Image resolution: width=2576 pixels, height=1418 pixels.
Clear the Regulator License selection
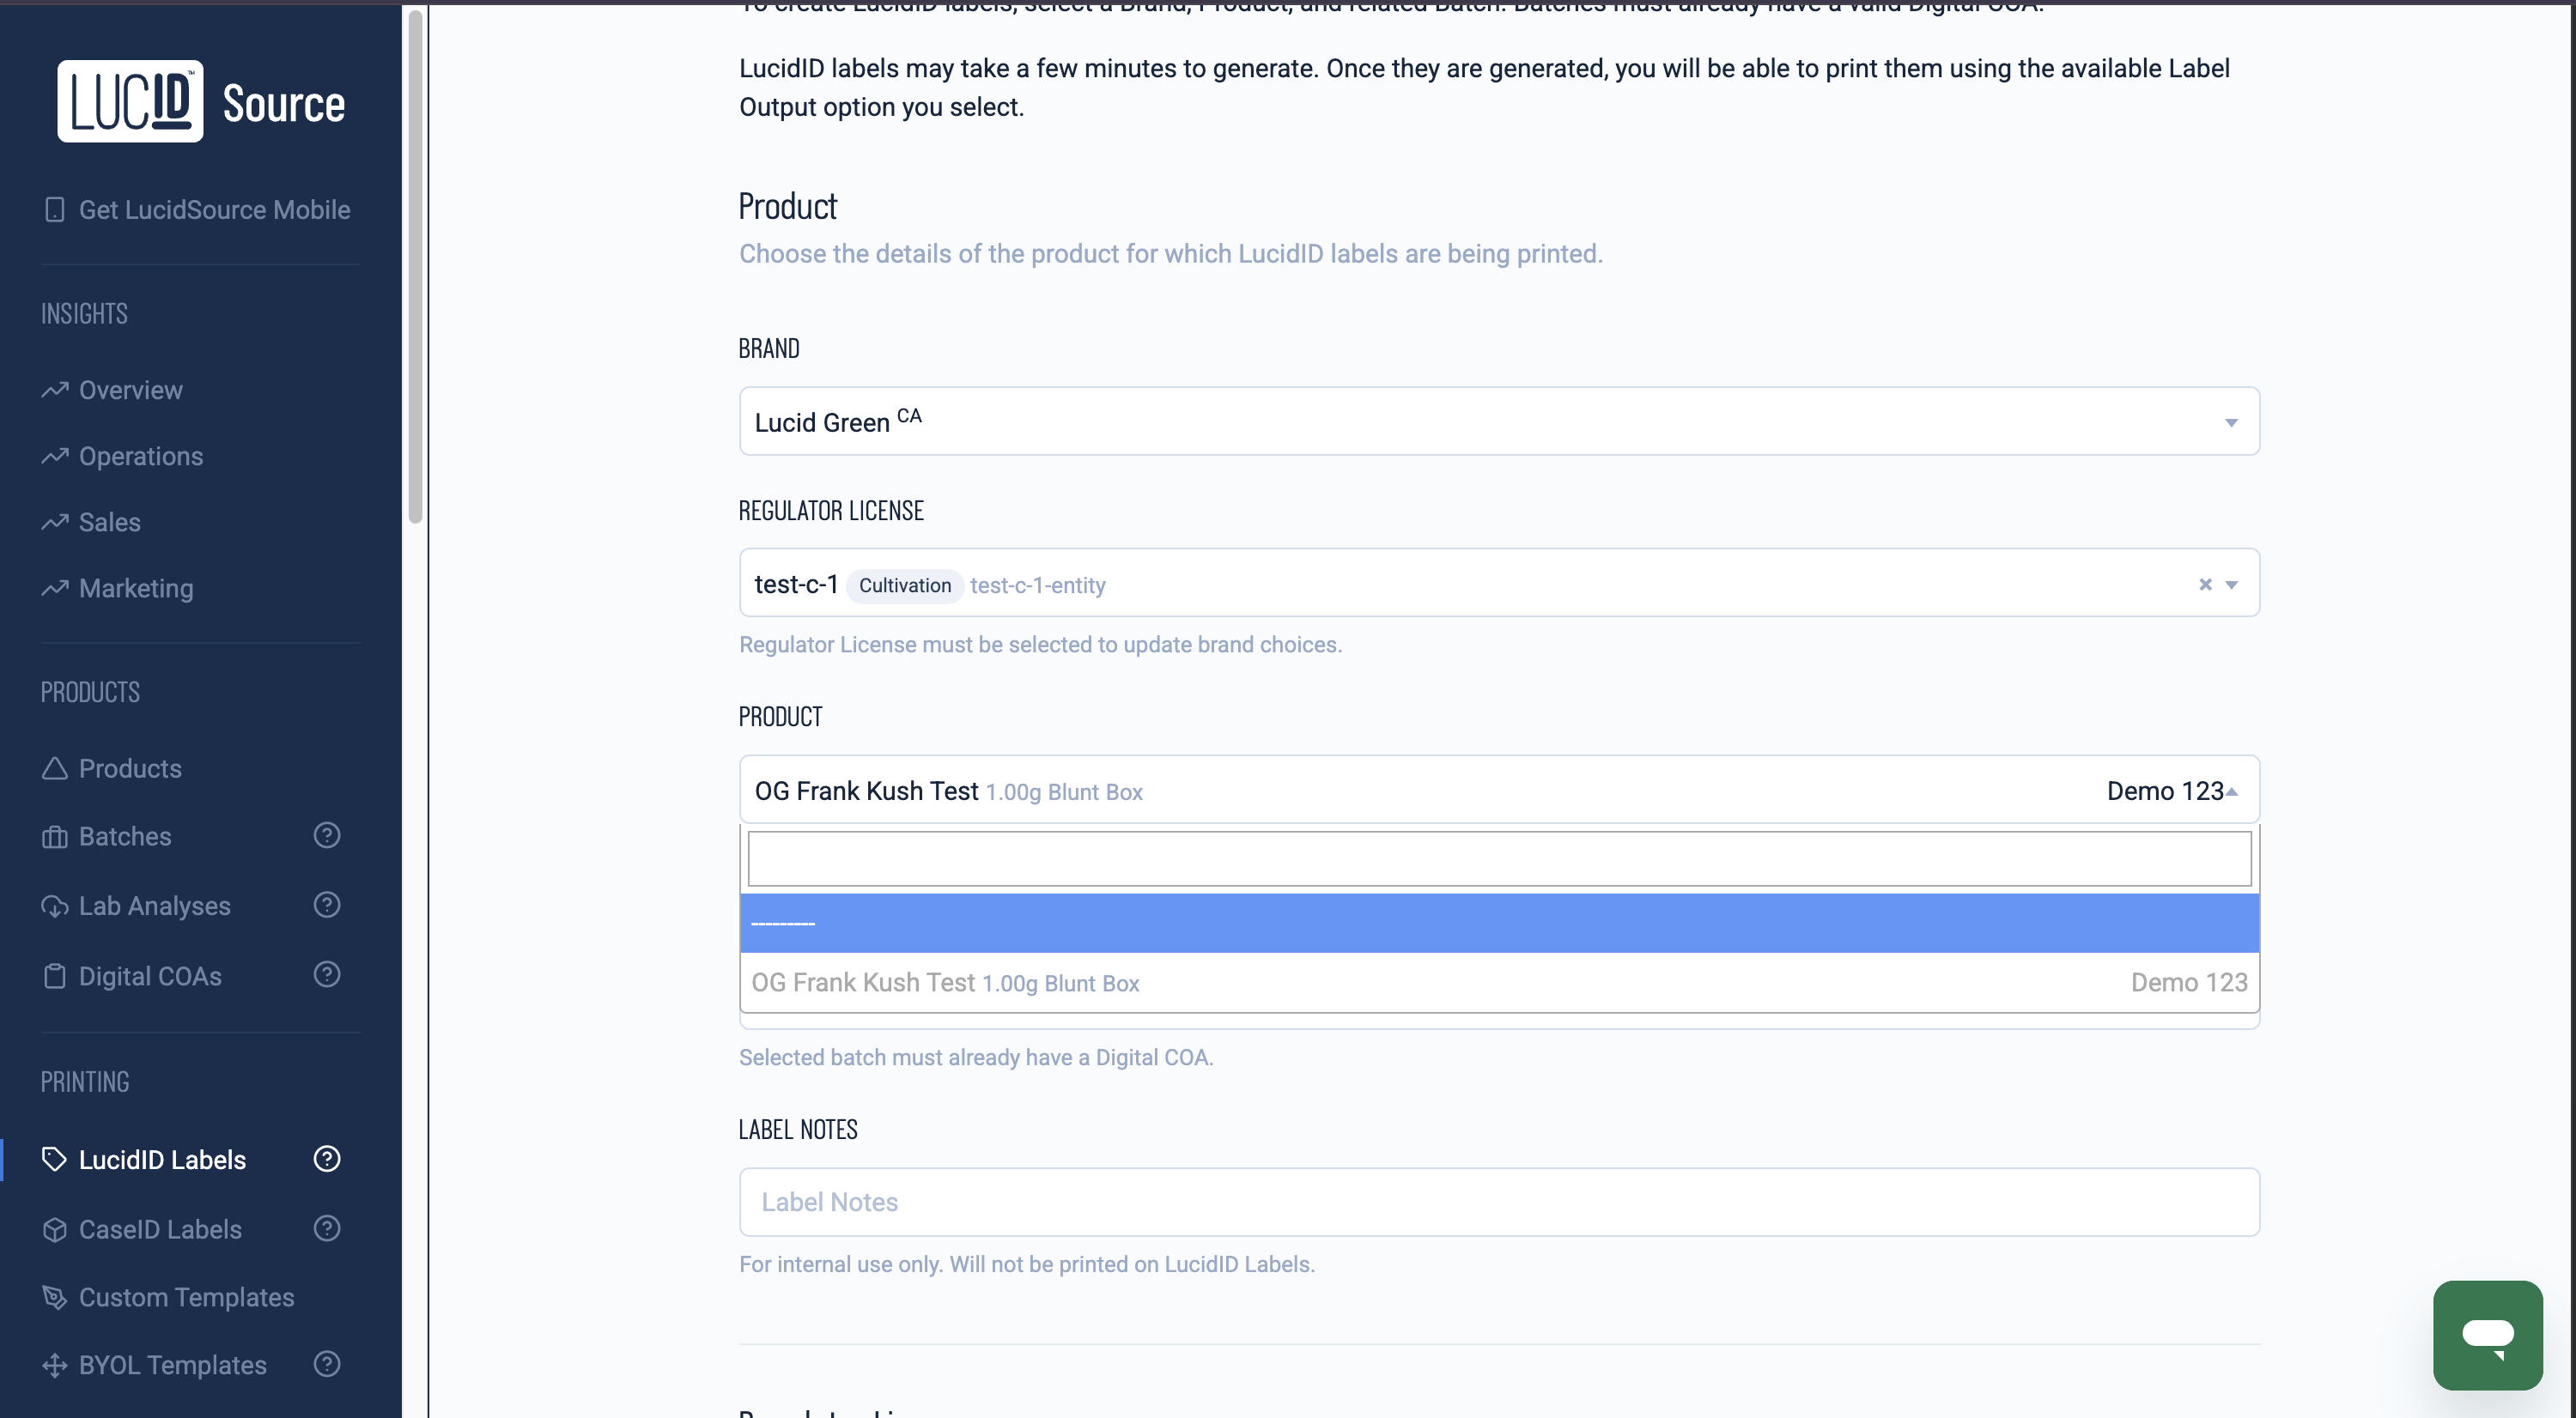pos(2205,585)
